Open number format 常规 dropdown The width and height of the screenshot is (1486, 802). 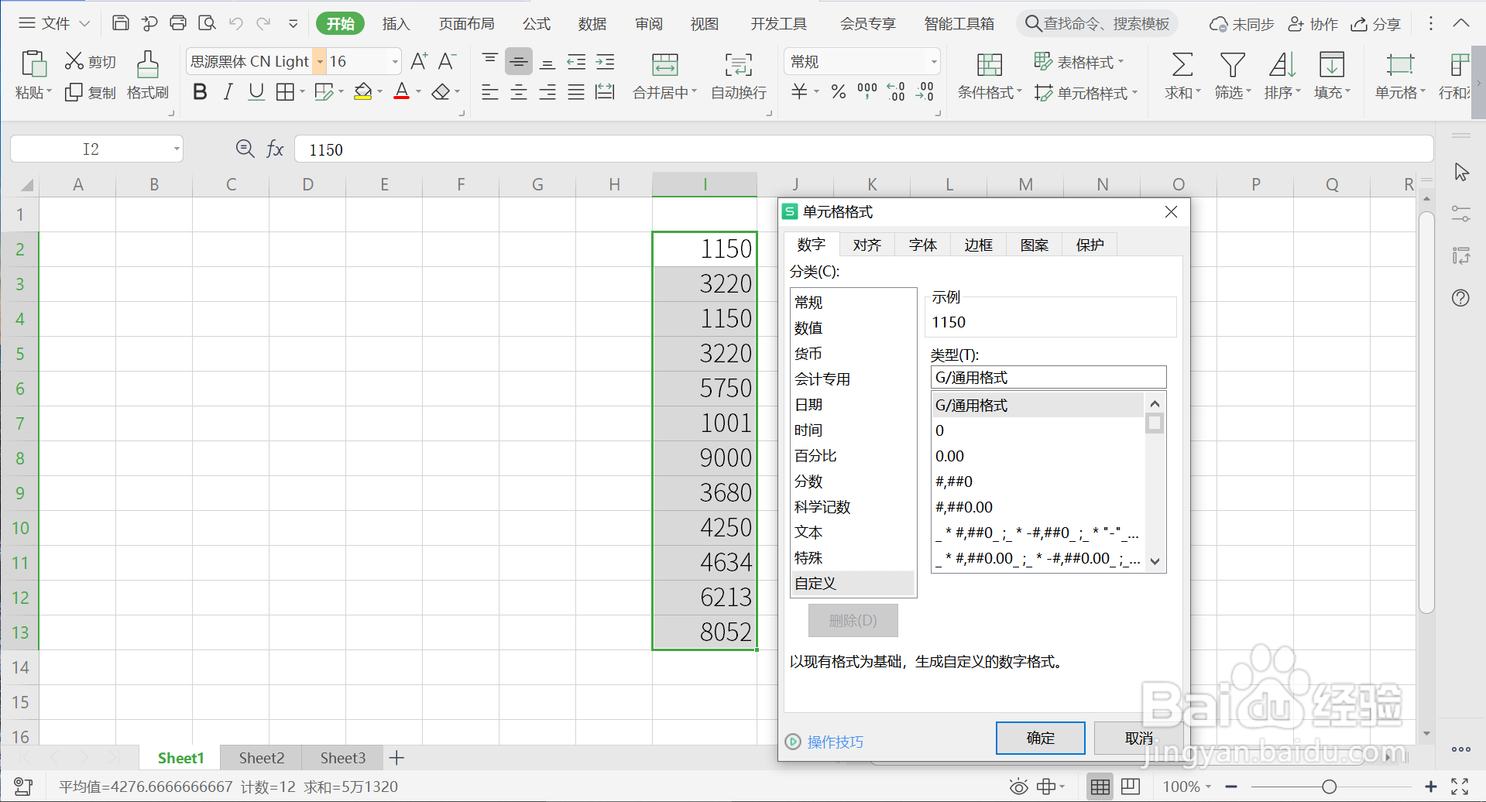pos(934,61)
